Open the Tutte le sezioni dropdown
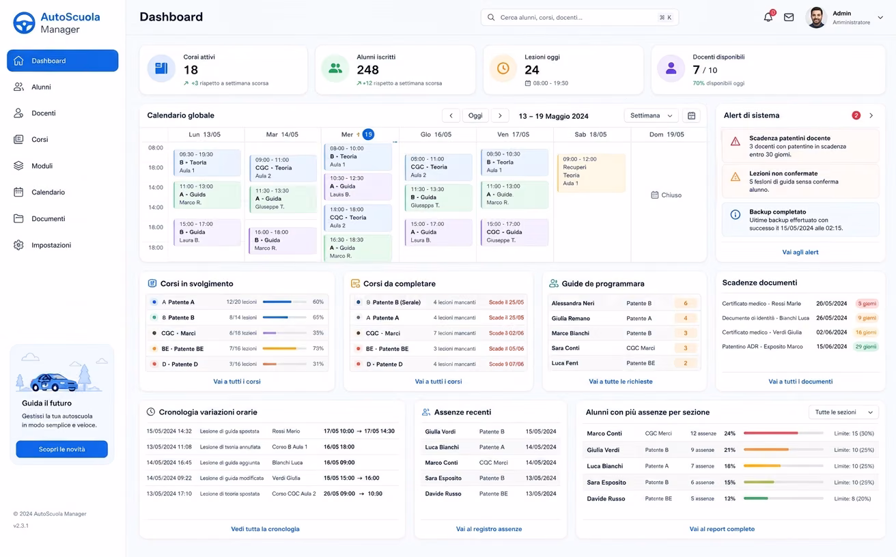This screenshot has width=896, height=557. [x=843, y=412]
